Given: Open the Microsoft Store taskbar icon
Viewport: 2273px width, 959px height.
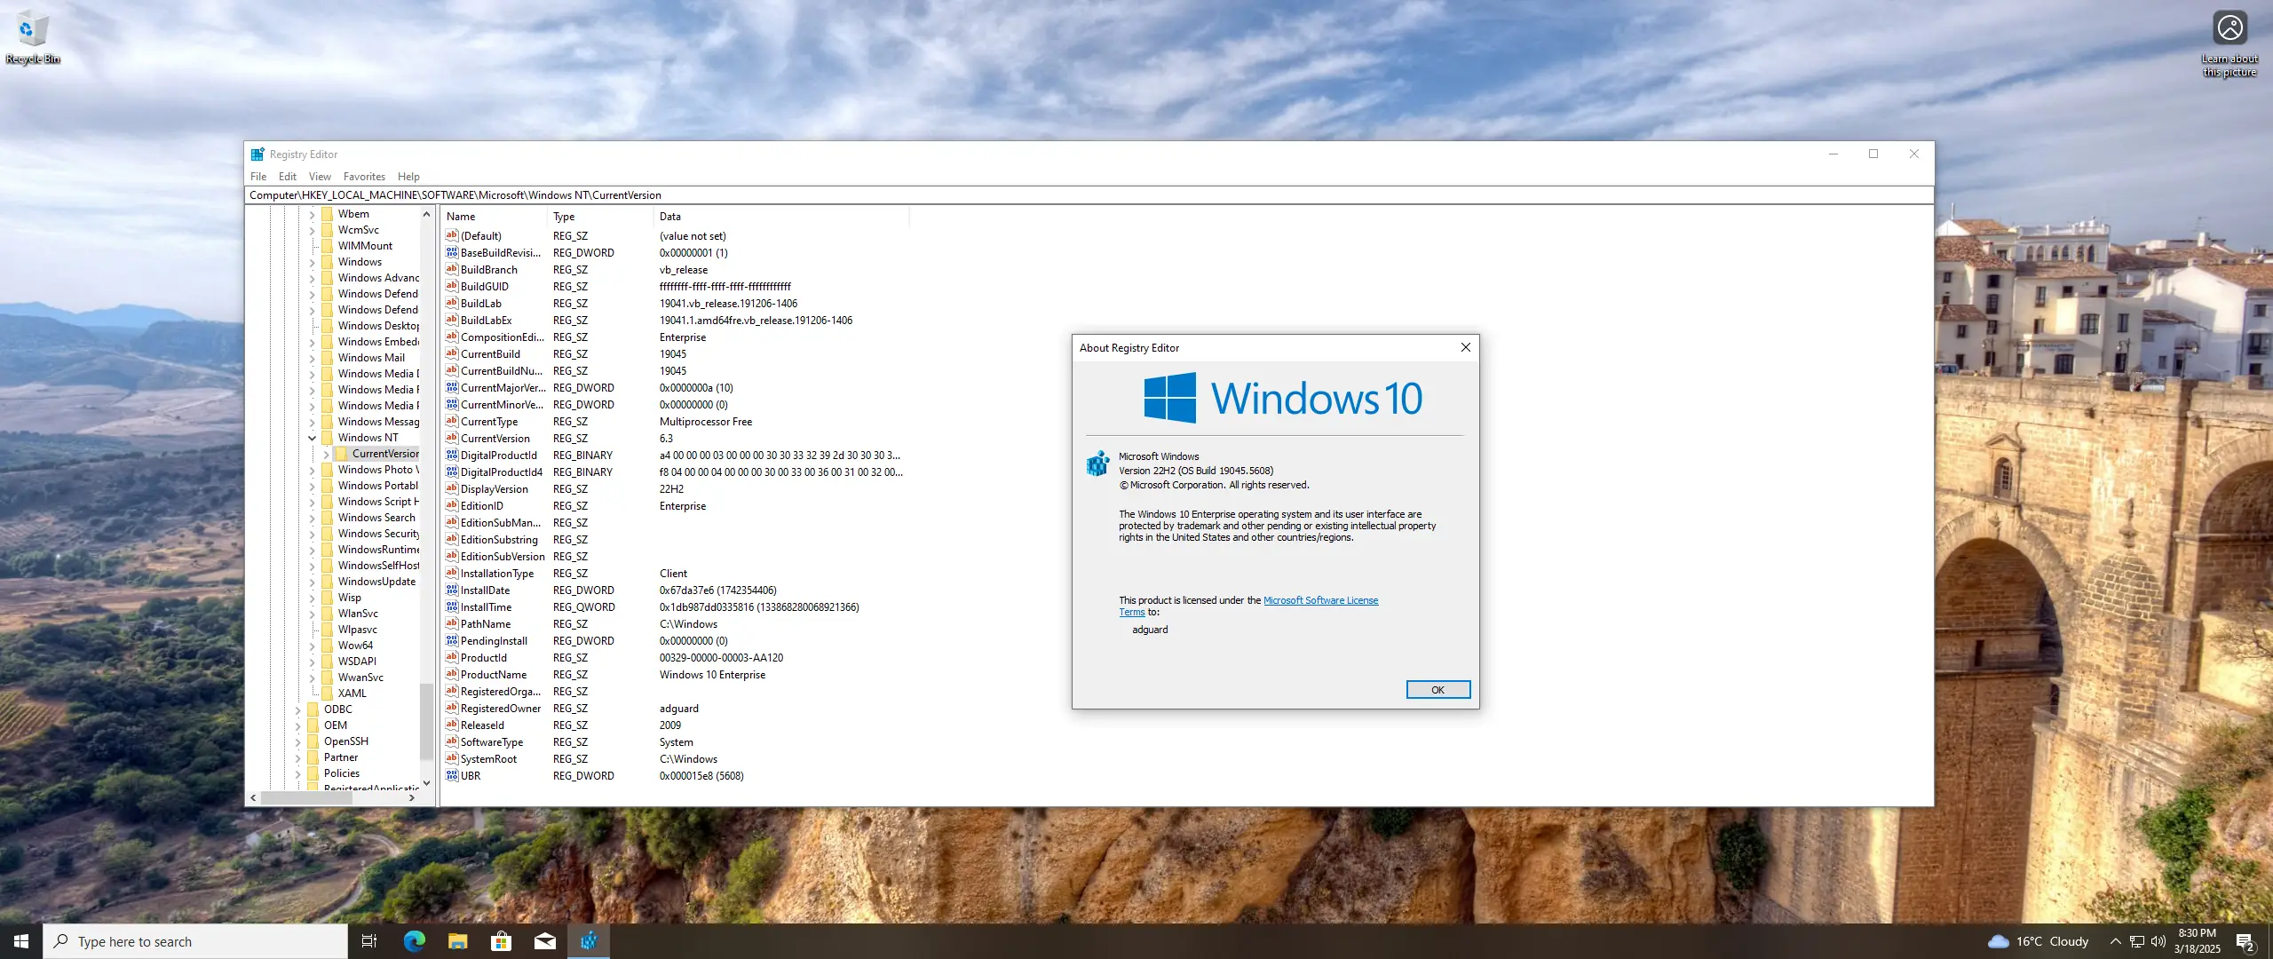Looking at the screenshot, I should tap(501, 941).
